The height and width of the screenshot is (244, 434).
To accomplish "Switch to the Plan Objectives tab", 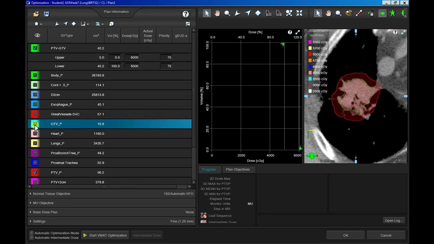I will [238, 169].
